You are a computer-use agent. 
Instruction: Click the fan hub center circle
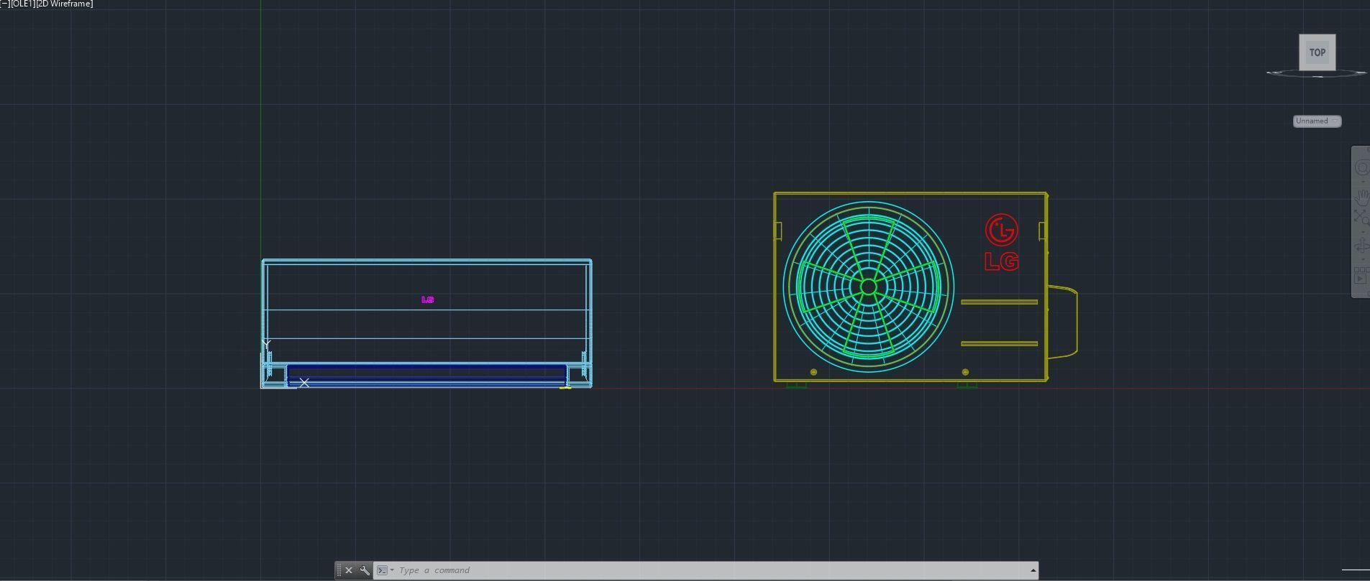pos(868,287)
